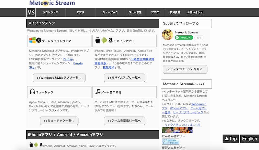Click the Meteoric Stream name in Spotify widget

click(x=186, y=32)
